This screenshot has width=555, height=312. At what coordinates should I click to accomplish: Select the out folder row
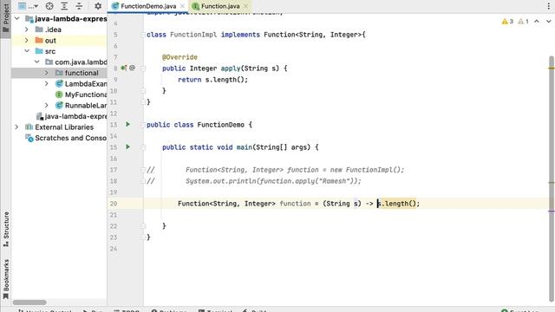pos(59,41)
